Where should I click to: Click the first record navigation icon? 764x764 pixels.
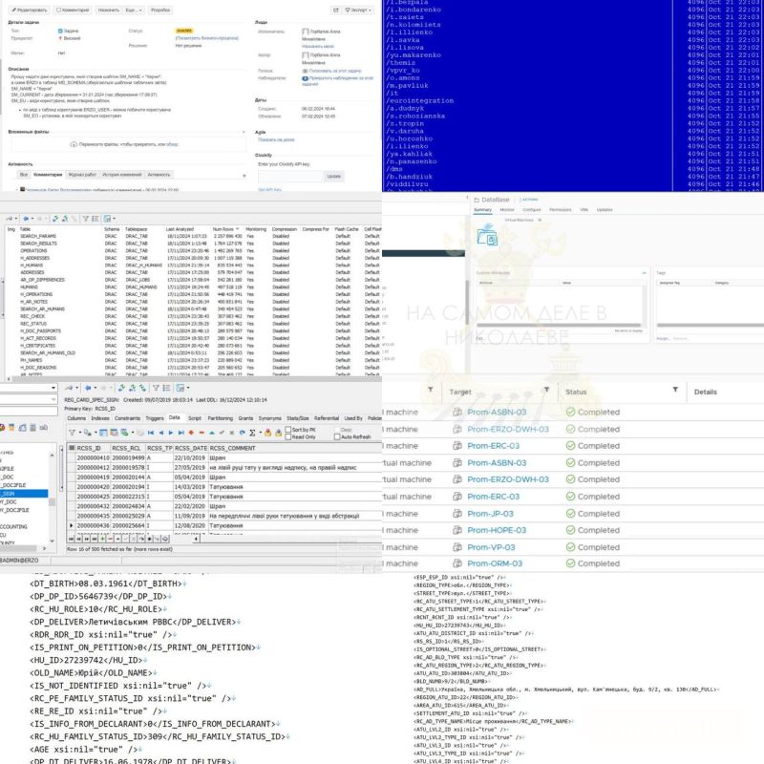click(x=151, y=433)
